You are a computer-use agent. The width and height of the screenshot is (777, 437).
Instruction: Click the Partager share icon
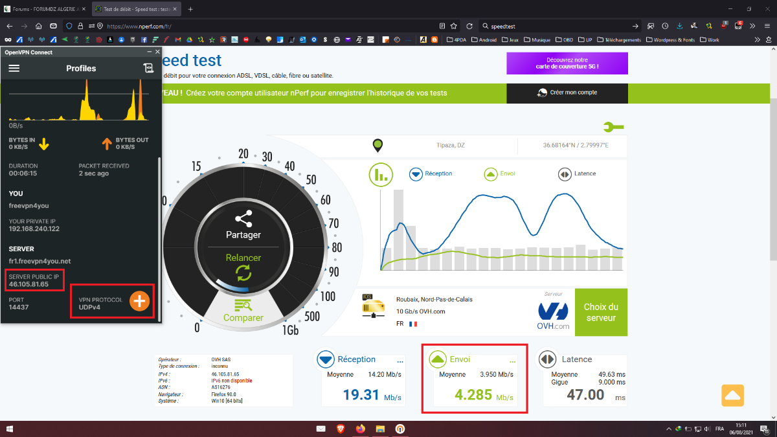(243, 219)
